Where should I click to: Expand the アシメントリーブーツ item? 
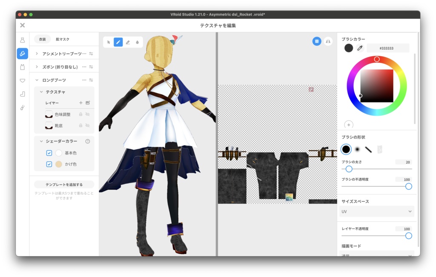pos(36,53)
